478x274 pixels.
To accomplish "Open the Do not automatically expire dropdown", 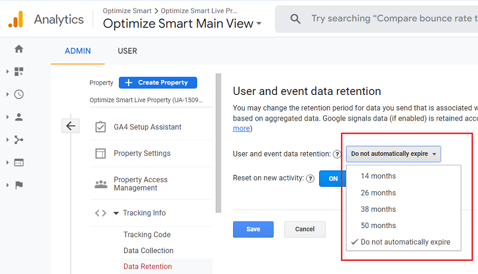I will 393,154.
